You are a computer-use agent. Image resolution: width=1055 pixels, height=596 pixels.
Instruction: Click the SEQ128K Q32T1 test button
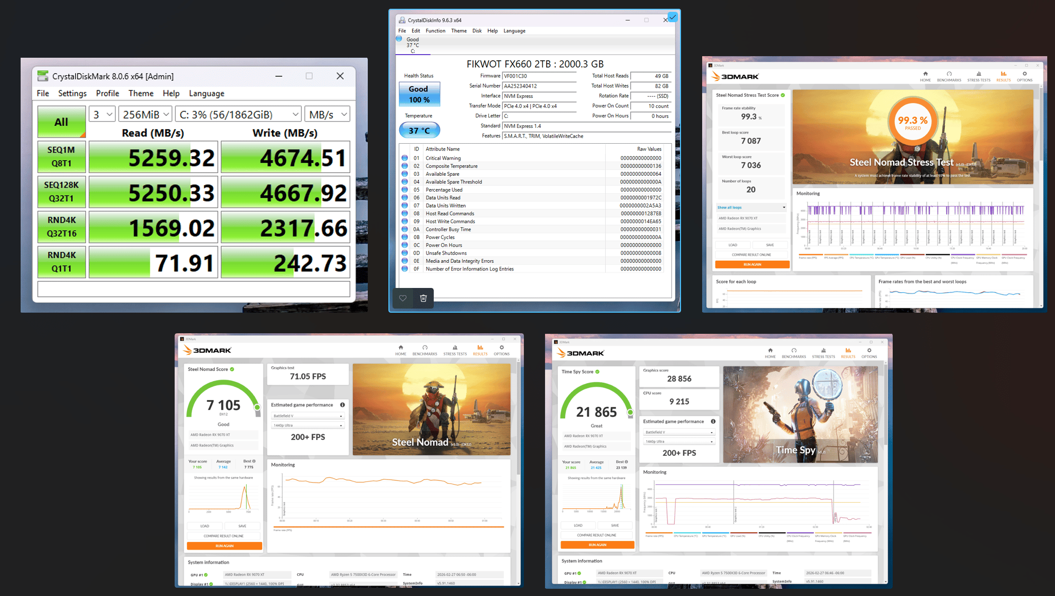pos(61,192)
